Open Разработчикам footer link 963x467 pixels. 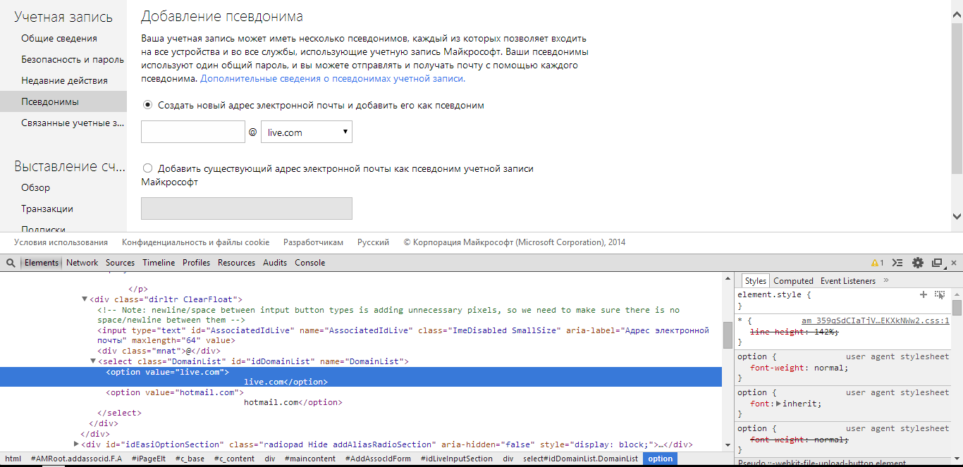tap(313, 242)
